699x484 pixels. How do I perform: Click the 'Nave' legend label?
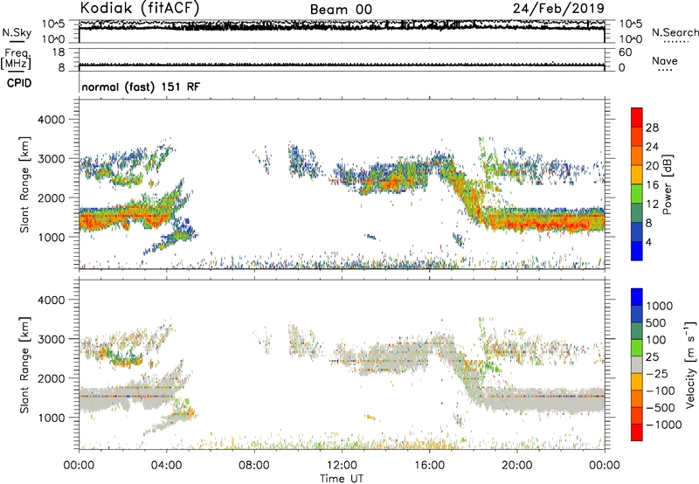point(665,60)
